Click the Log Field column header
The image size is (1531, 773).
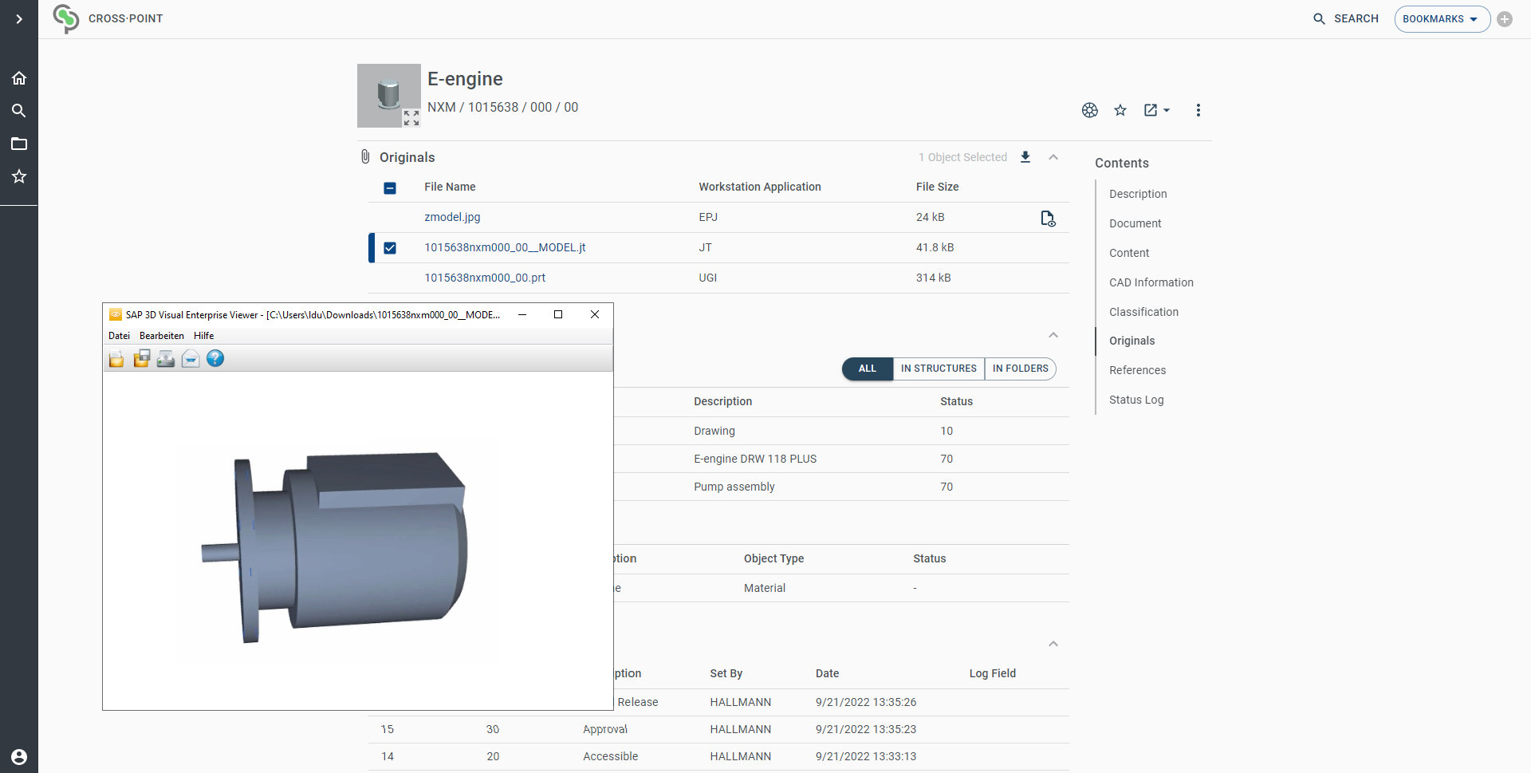(993, 673)
